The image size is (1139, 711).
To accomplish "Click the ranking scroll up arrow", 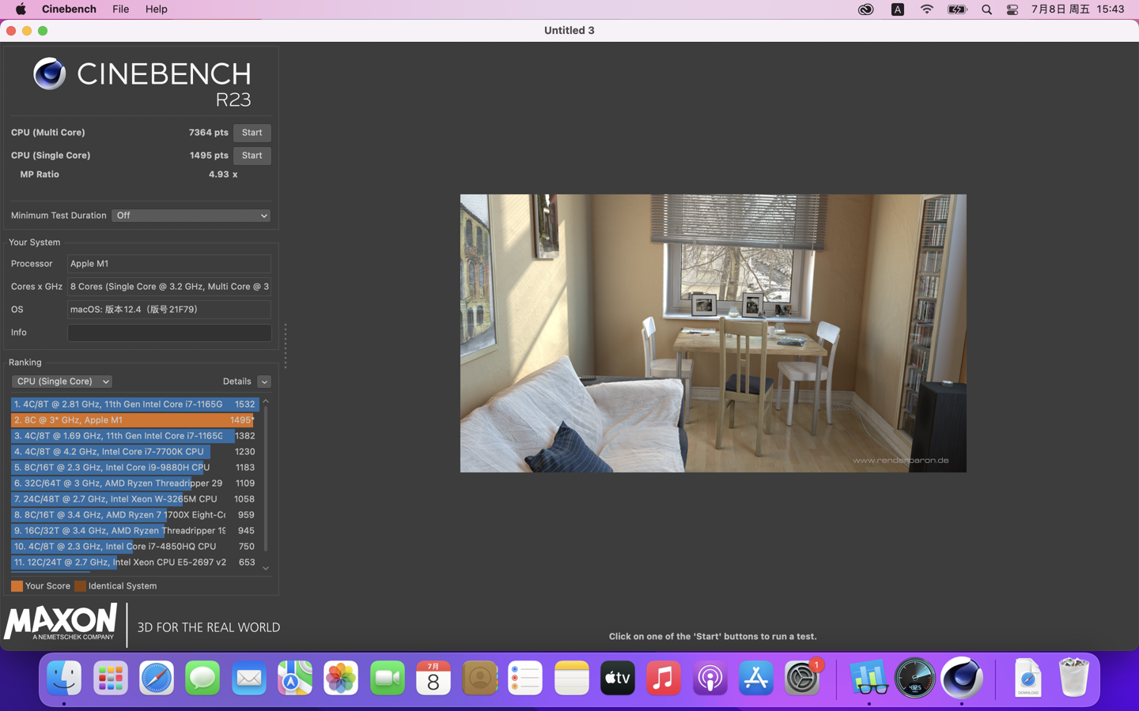I will coord(266,401).
